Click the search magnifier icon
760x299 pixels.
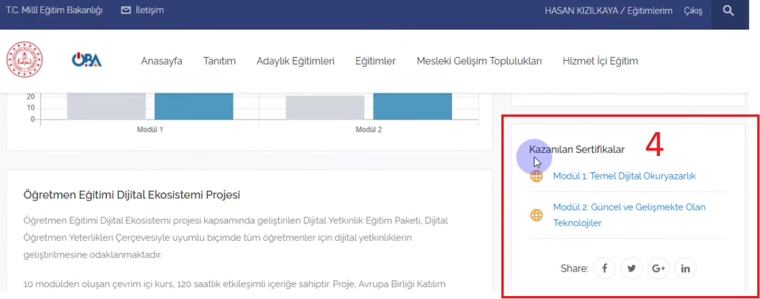[x=728, y=11]
